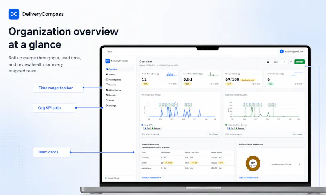Open account menu showing the gmail address
The image size is (326, 195).
[291, 51]
